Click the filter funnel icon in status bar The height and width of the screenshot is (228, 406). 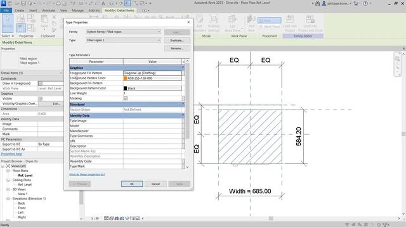pos(384,225)
